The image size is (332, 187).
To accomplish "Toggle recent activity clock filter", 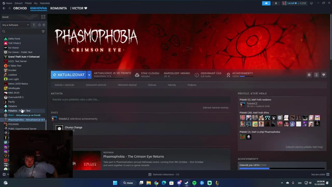I will 39,25.
